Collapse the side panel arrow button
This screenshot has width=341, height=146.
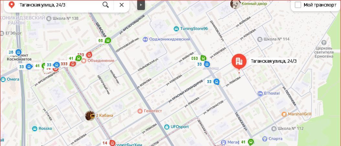(141, 5)
